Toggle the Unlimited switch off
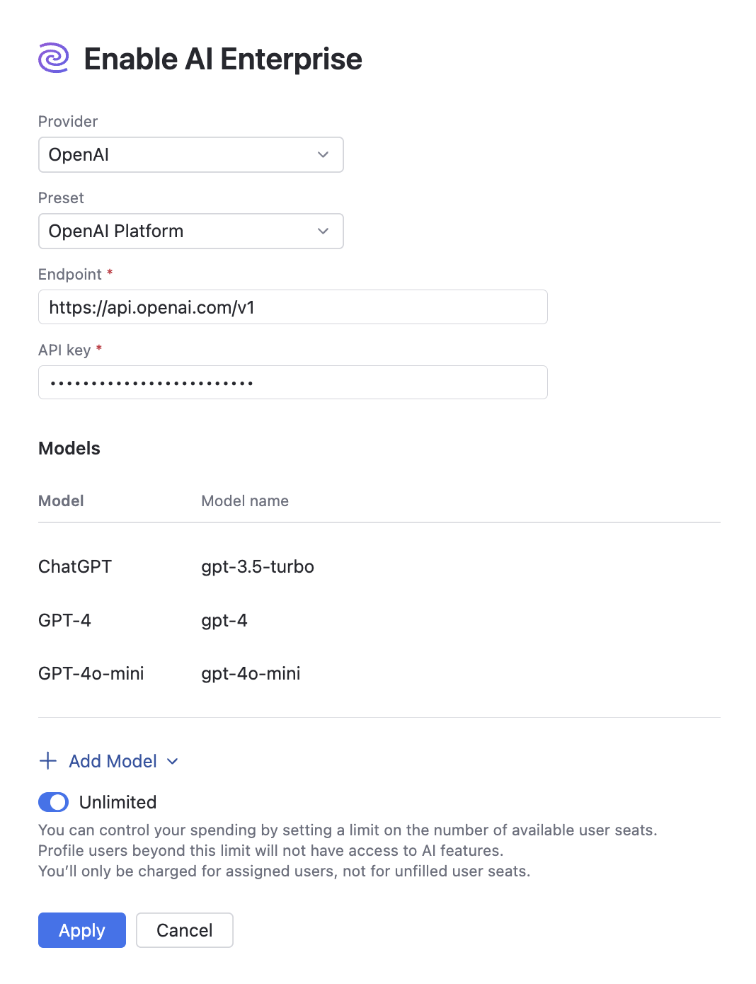The height and width of the screenshot is (984, 756). [x=53, y=802]
